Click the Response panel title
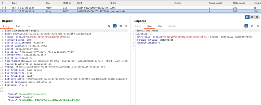The width and height of the screenshot is (261, 105). pyautogui.click(x=140, y=21)
